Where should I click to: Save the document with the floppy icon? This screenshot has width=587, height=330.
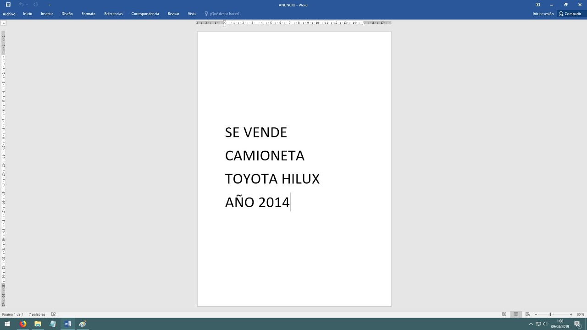pos(8,5)
